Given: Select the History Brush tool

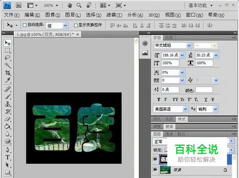Looking at the screenshot, I should coord(8,111).
